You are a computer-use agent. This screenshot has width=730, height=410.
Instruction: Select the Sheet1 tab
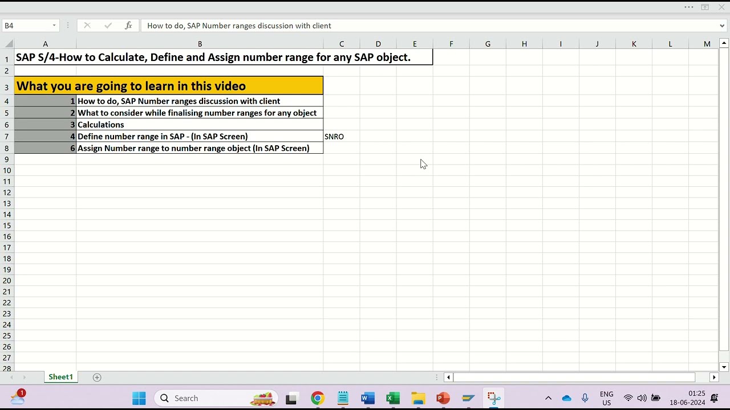[60, 377]
